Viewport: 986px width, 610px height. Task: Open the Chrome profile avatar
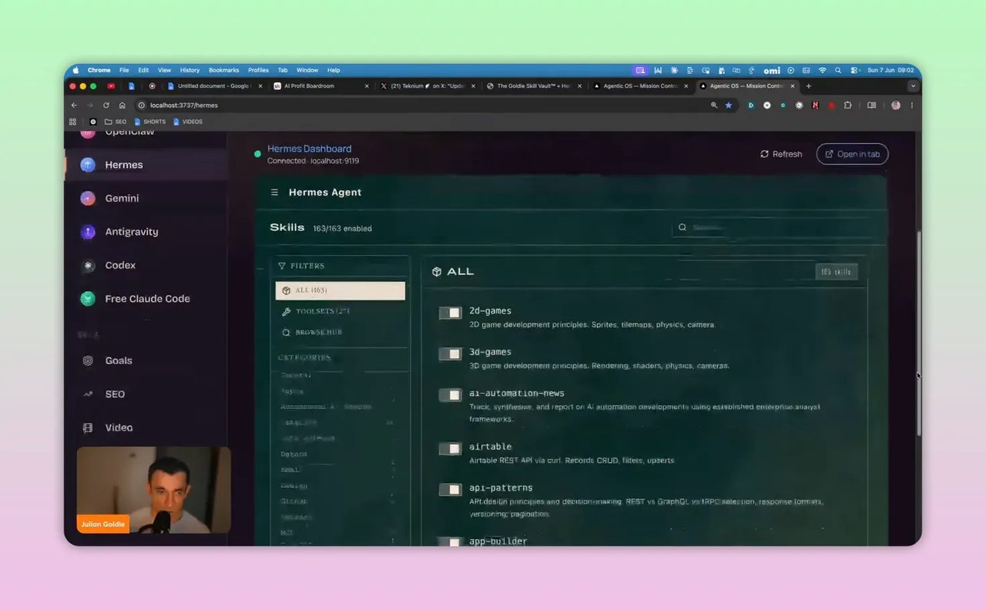896,106
